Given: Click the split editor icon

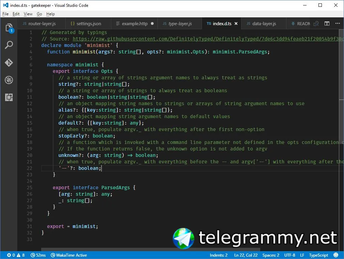Looking at the screenshot, I should click(327, 23).
